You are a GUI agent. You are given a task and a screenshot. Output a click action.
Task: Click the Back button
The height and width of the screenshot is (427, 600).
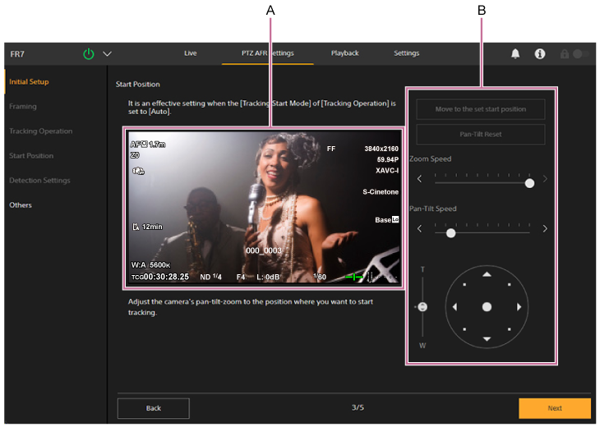tap(153, 408)
